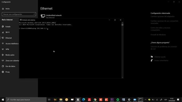Open Google Chrome from the taskbar
This screenshot has height=102, width=182.
coord(95,99)
